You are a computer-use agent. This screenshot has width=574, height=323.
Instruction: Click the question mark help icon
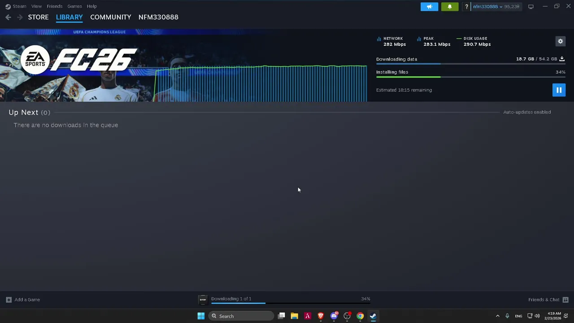pos(466,7)
